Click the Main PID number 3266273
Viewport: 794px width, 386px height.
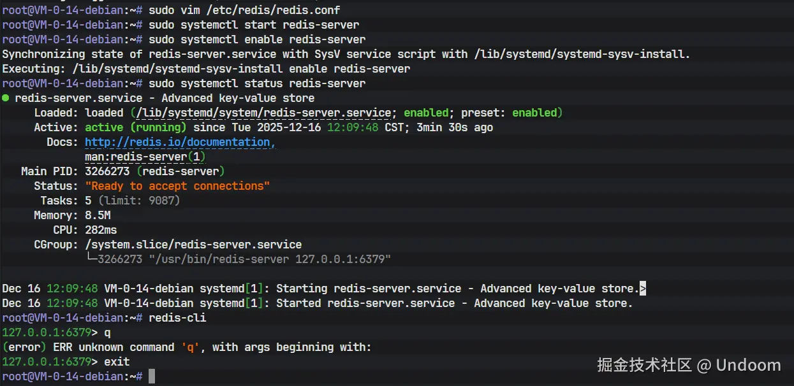pyautogui.click(x=107, y=171)
